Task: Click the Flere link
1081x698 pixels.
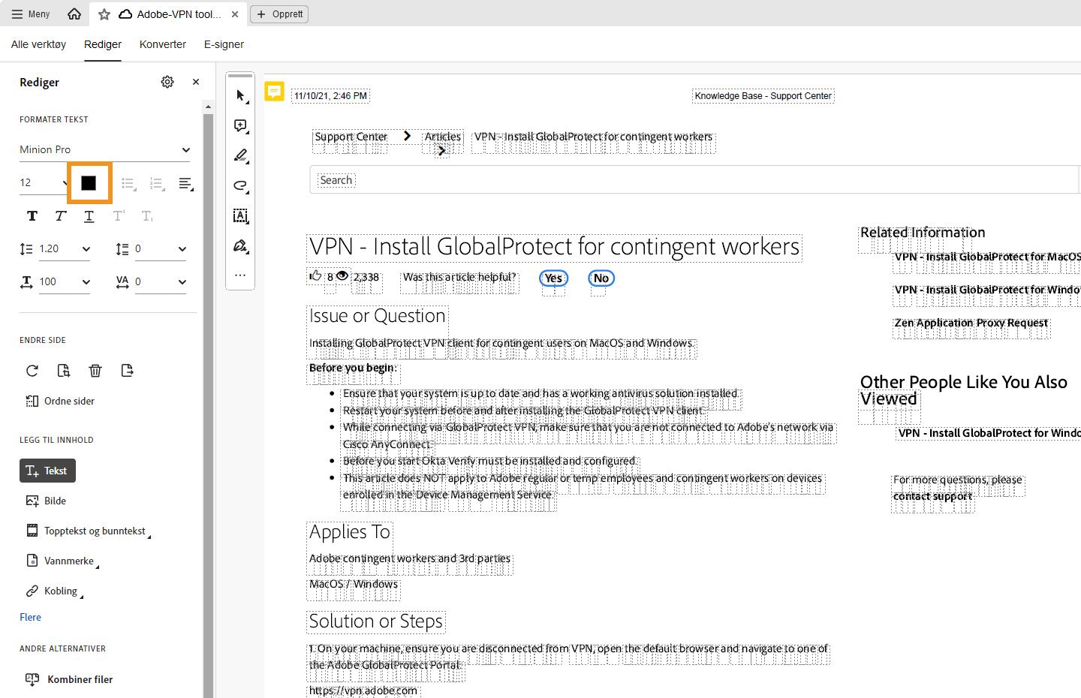Action: click(30, 617)
